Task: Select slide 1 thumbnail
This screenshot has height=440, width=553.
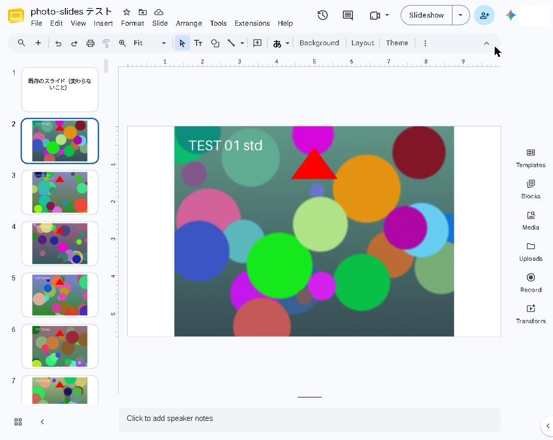Action: 60,90
